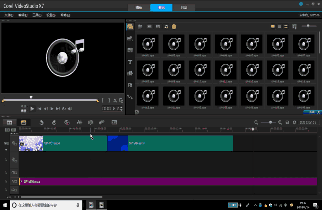Click the preview scrubber handle
Viewport: 322px width, 210px height.
pyautogui.click(x=31, y=97)
